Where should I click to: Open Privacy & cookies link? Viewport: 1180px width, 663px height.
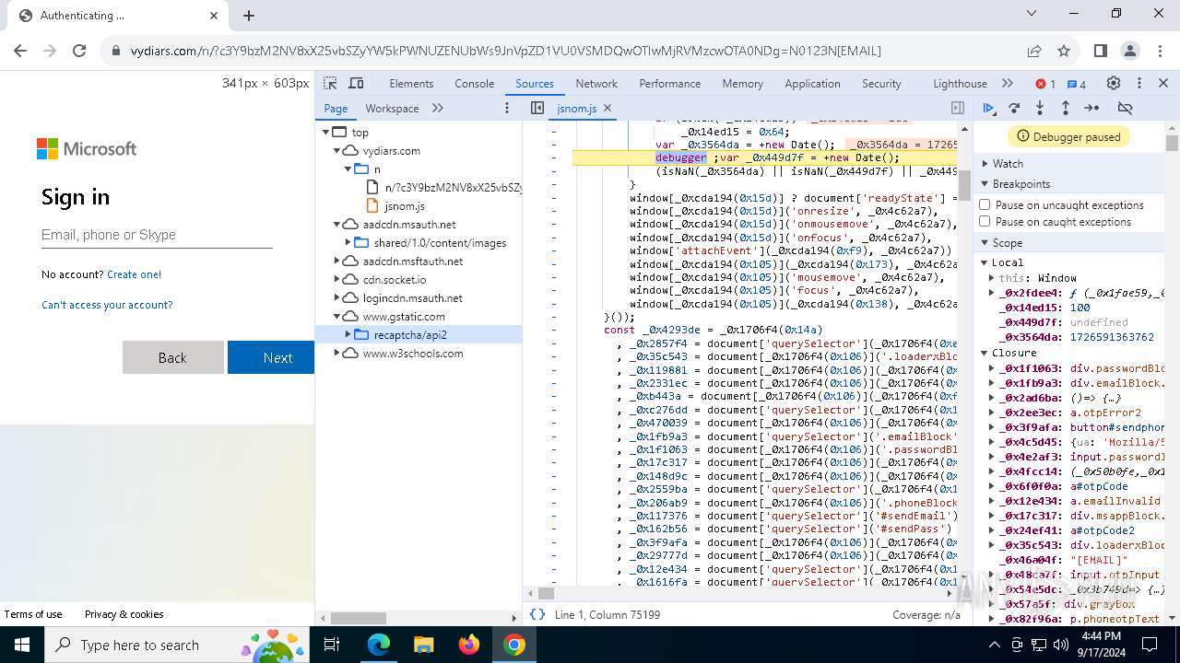coord(124,614)
